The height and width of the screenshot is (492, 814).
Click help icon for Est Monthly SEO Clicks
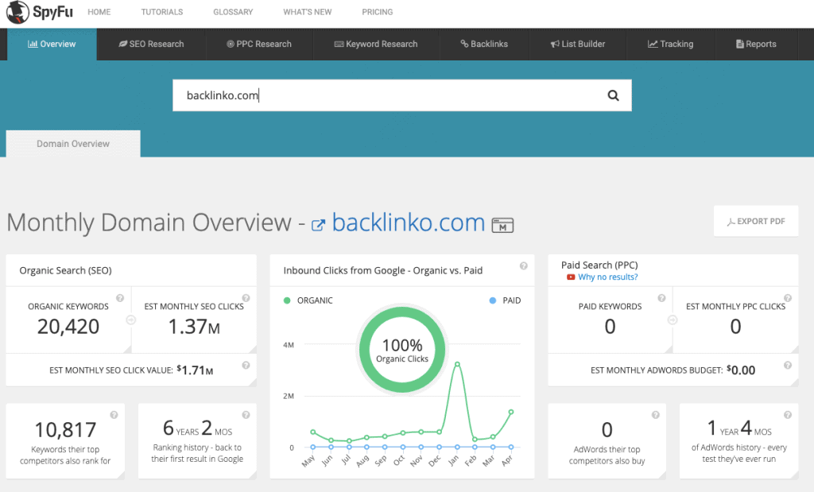pyautogui.click(x=246, y=298)
